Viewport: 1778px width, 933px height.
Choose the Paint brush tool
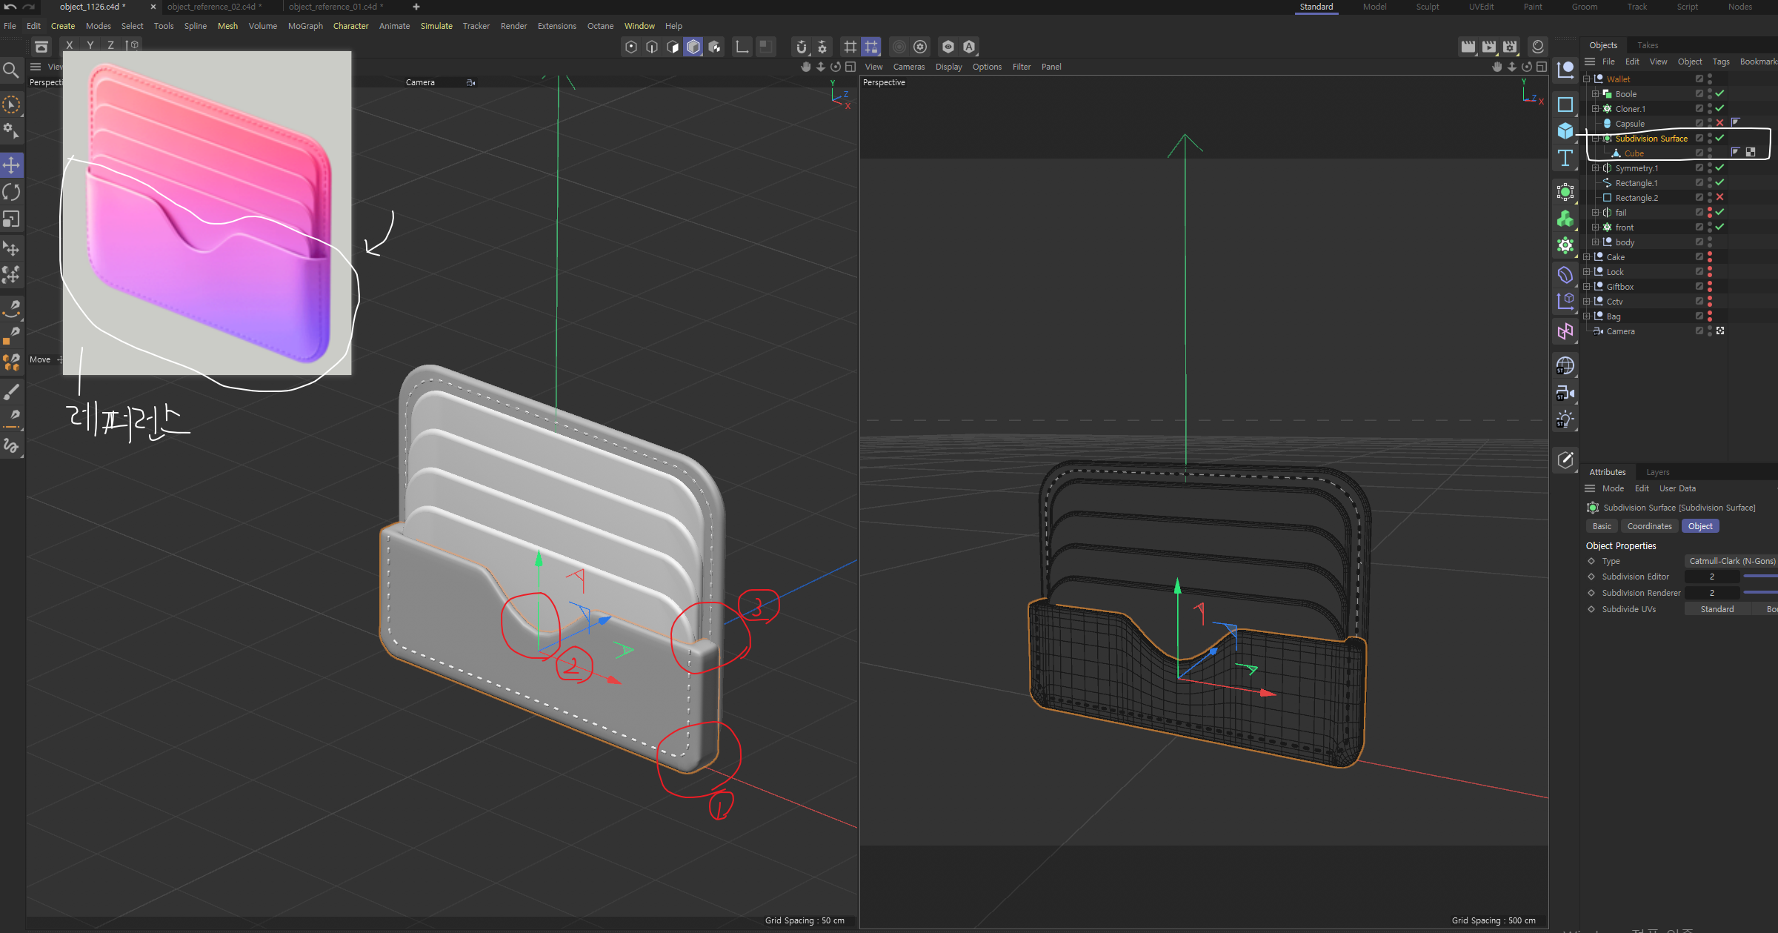click(12, 391)
